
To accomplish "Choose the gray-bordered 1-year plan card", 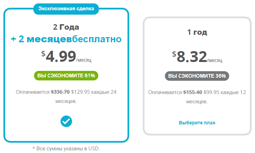I will 197,76.
